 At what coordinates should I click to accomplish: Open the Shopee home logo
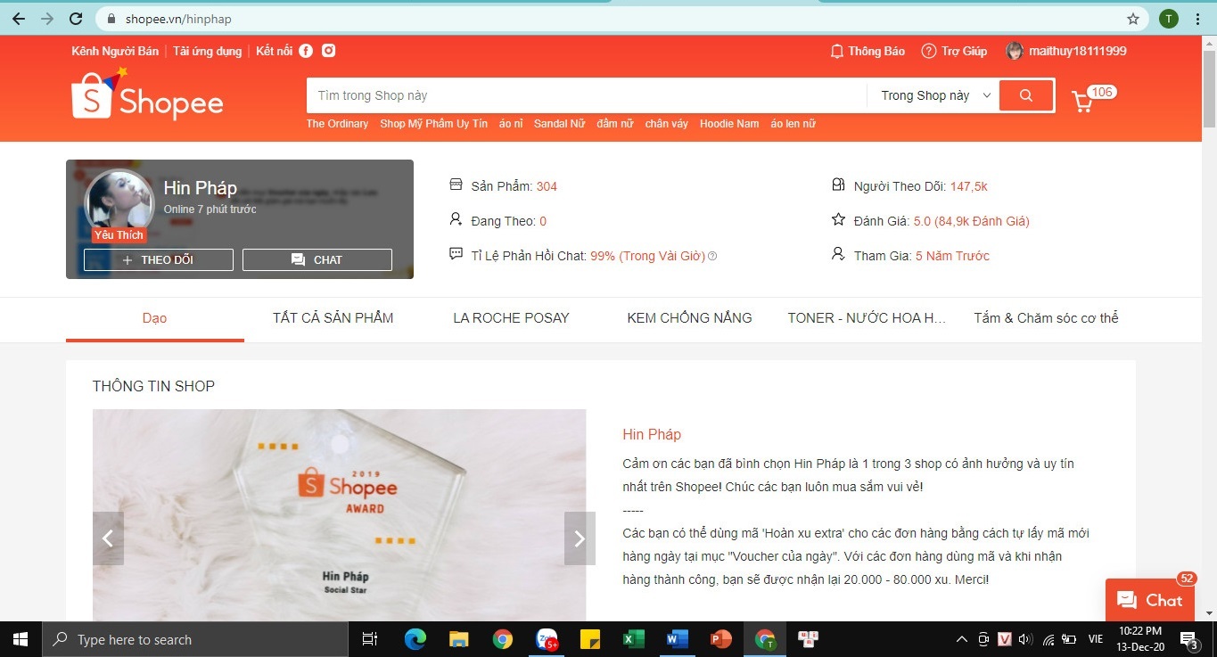[x=147, y=94]
